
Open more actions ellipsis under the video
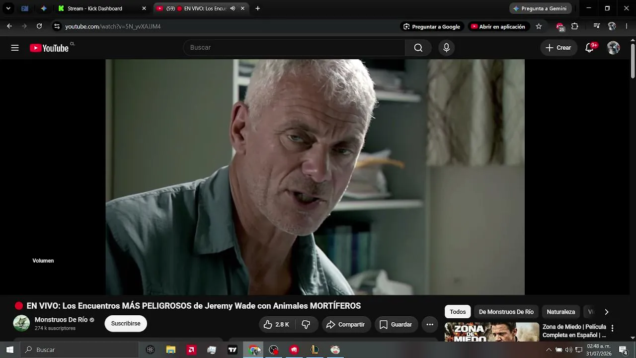point(430,325)
